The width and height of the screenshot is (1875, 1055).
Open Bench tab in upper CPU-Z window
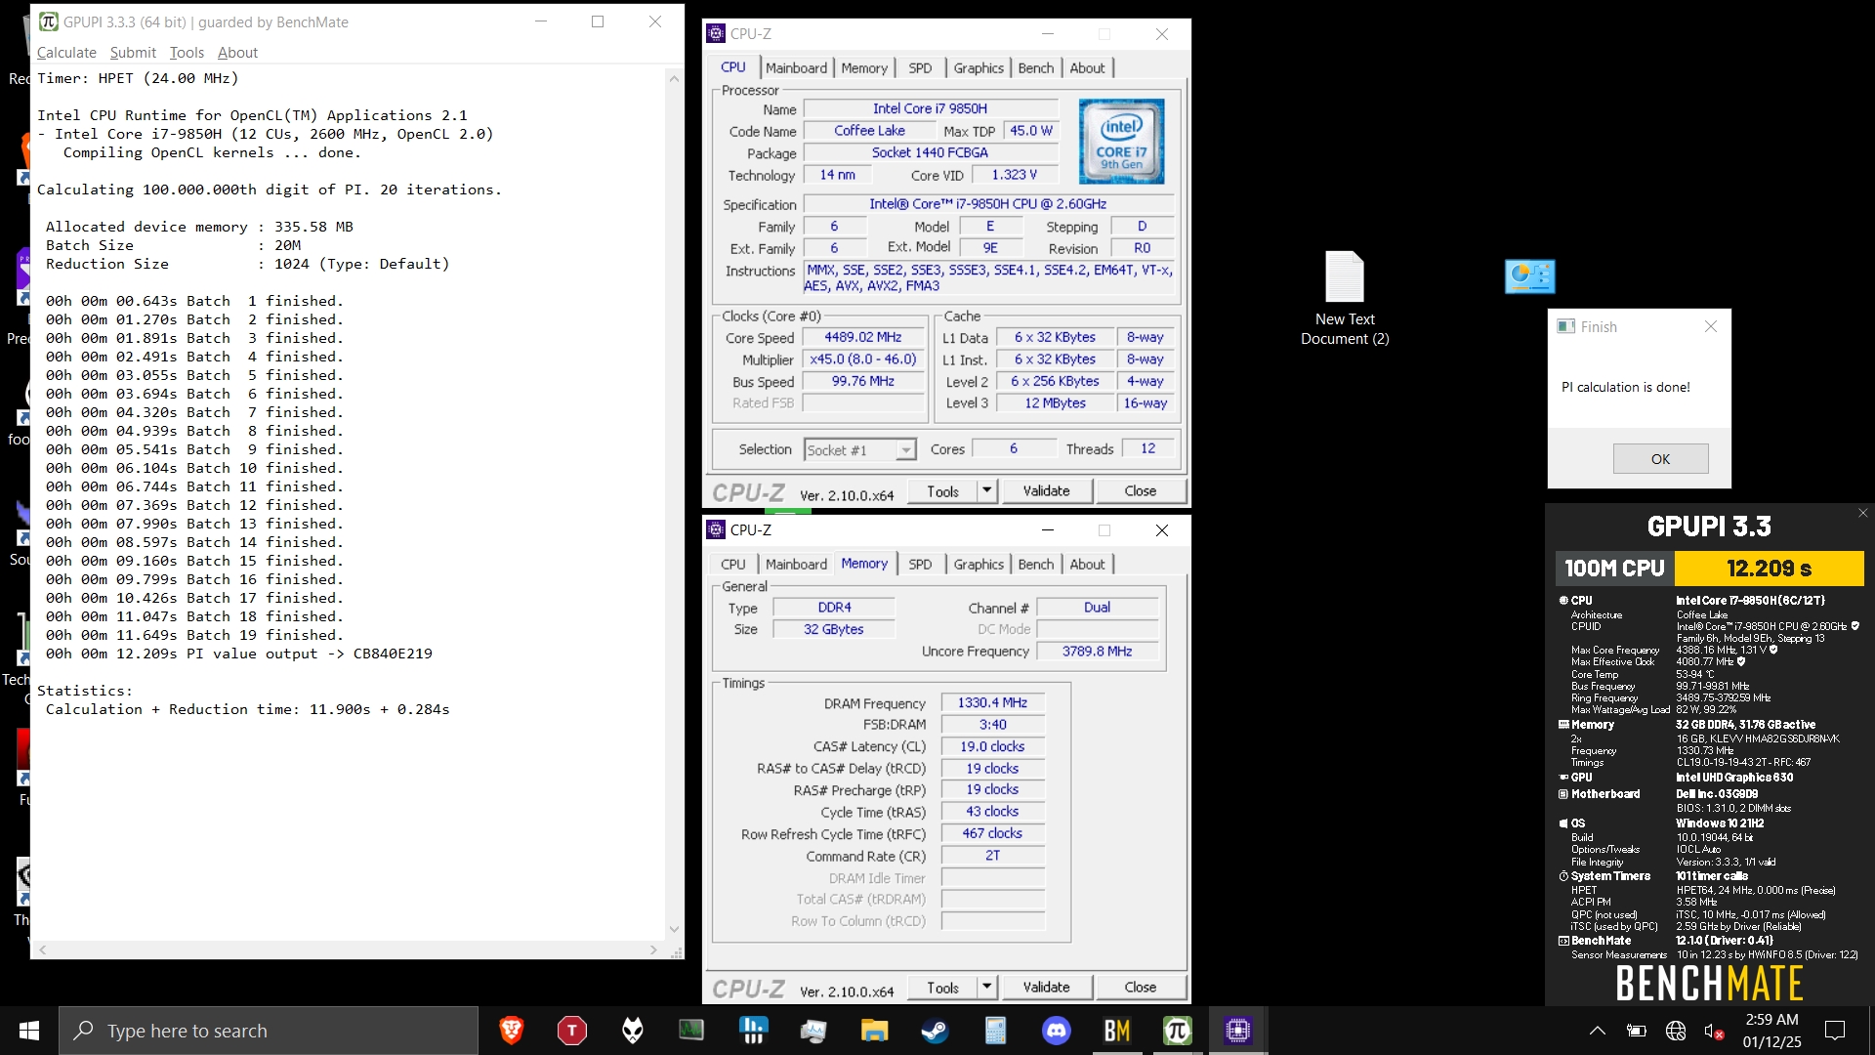1036,67
